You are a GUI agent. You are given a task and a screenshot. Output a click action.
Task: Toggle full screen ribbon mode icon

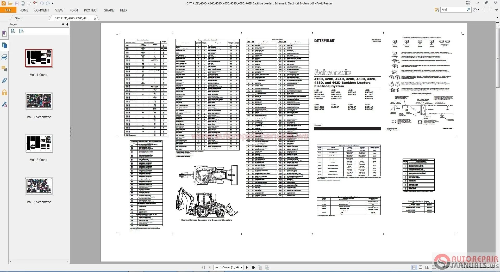click(468, 3)
